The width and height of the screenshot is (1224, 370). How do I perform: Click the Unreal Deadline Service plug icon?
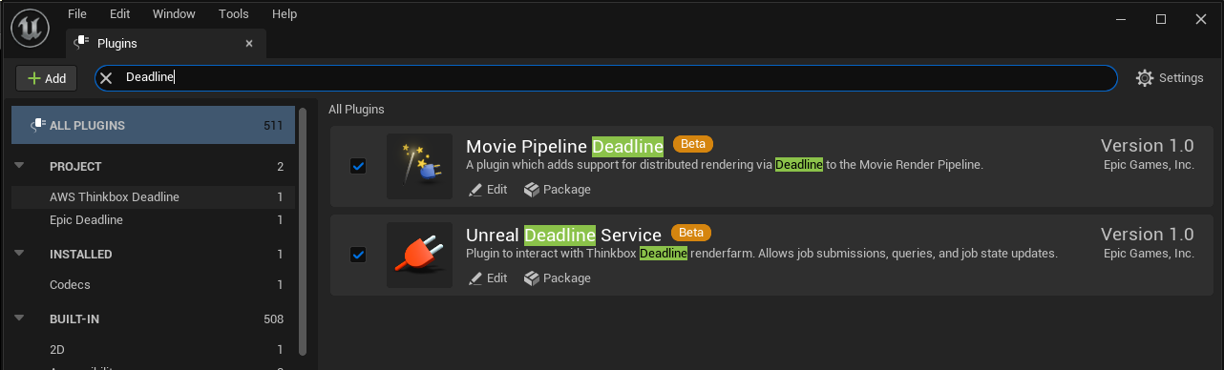point(419,255)
